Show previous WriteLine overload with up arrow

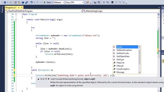pyautogui.click(x=38, y=79)
